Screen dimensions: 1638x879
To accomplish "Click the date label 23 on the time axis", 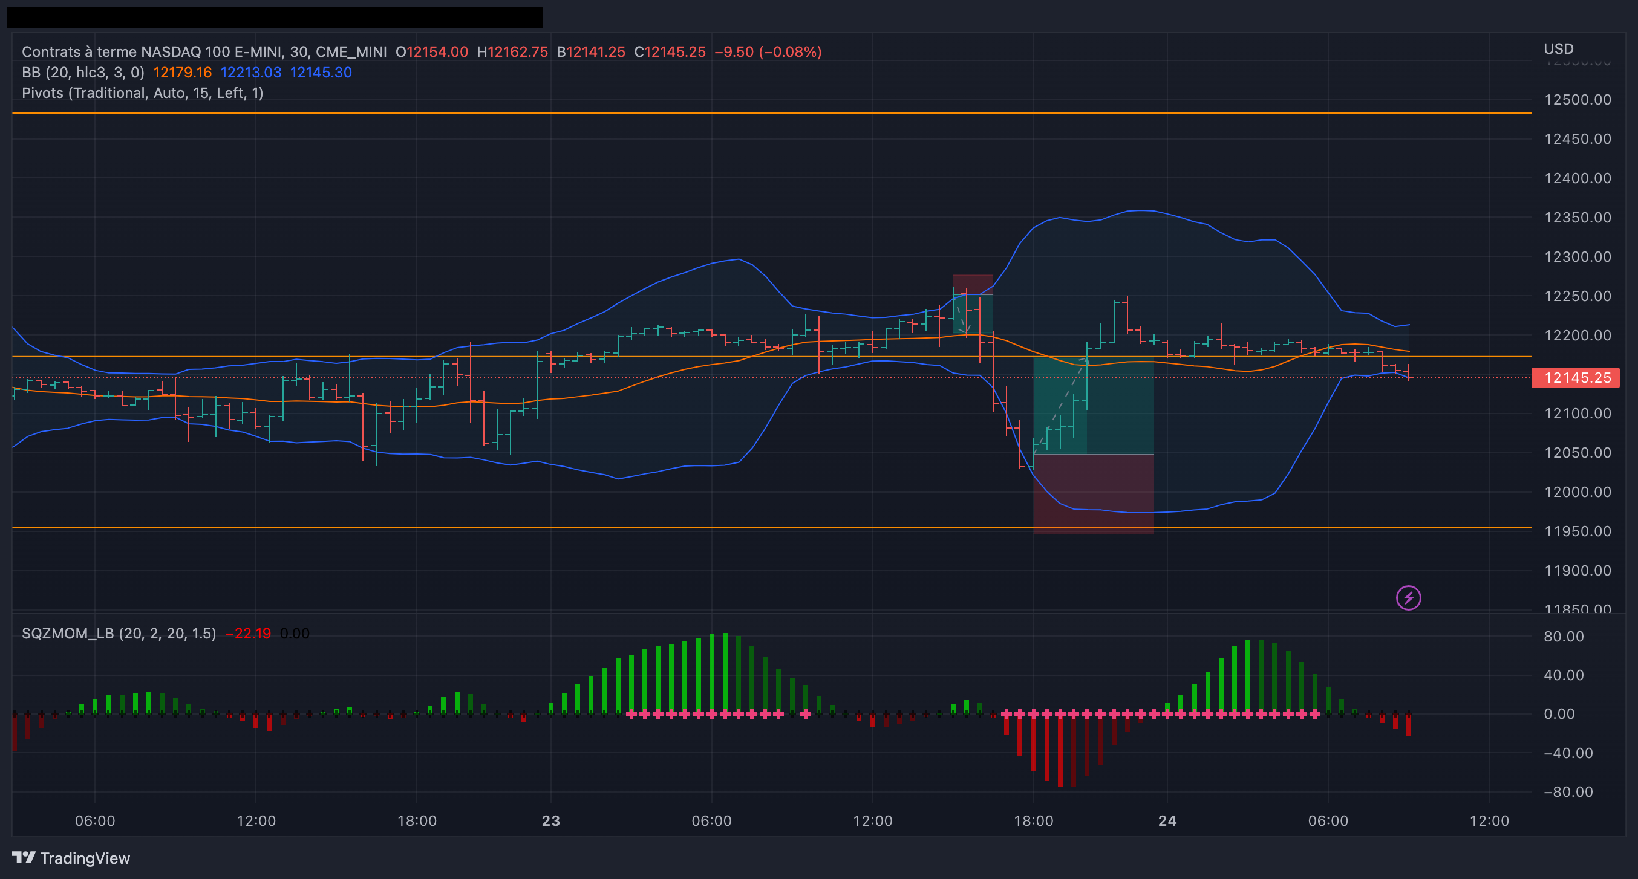I will (550, 820).
